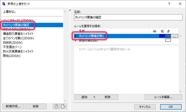Screen dimensions: 186x112
Task: Click the fill type column header icon
Action: (x=162, y=31)
